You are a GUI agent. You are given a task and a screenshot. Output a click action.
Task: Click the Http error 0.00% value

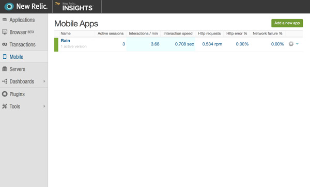(x=242, y=44)
